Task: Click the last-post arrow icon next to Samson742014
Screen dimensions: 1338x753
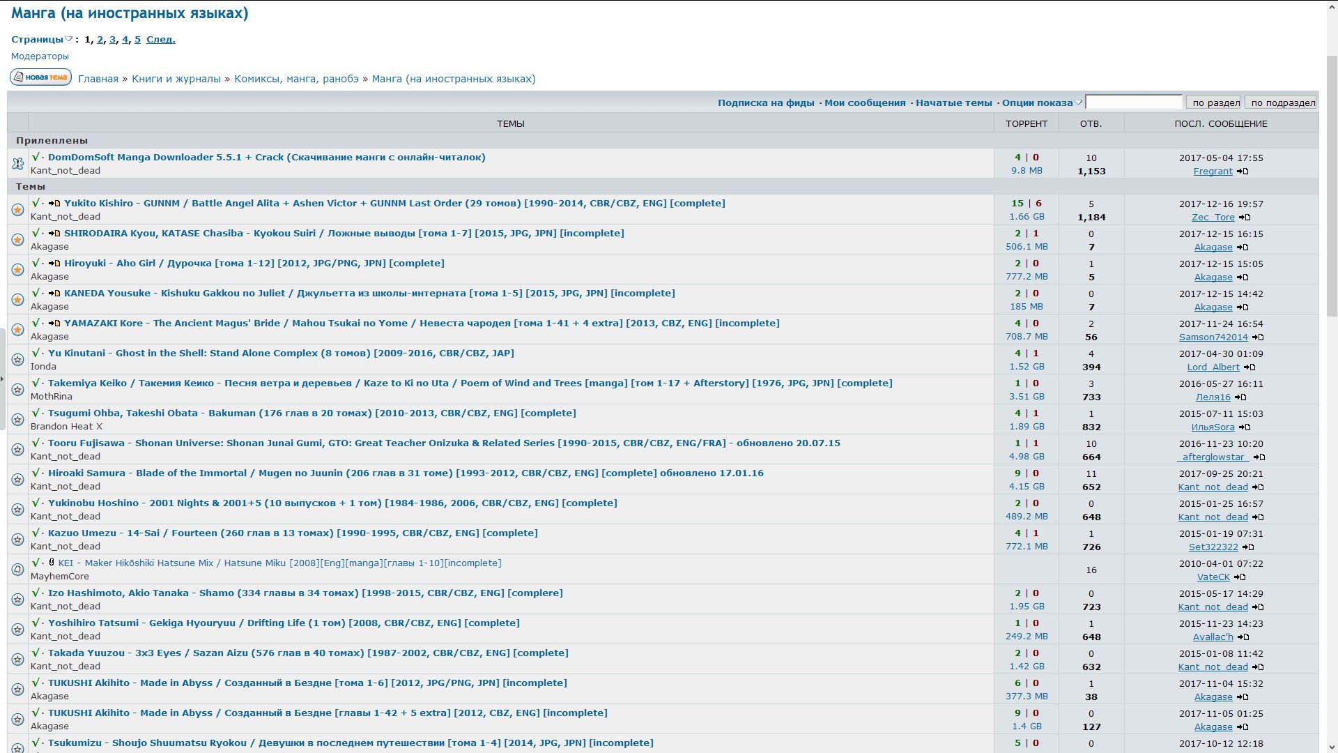Action: pos(1258,337)
